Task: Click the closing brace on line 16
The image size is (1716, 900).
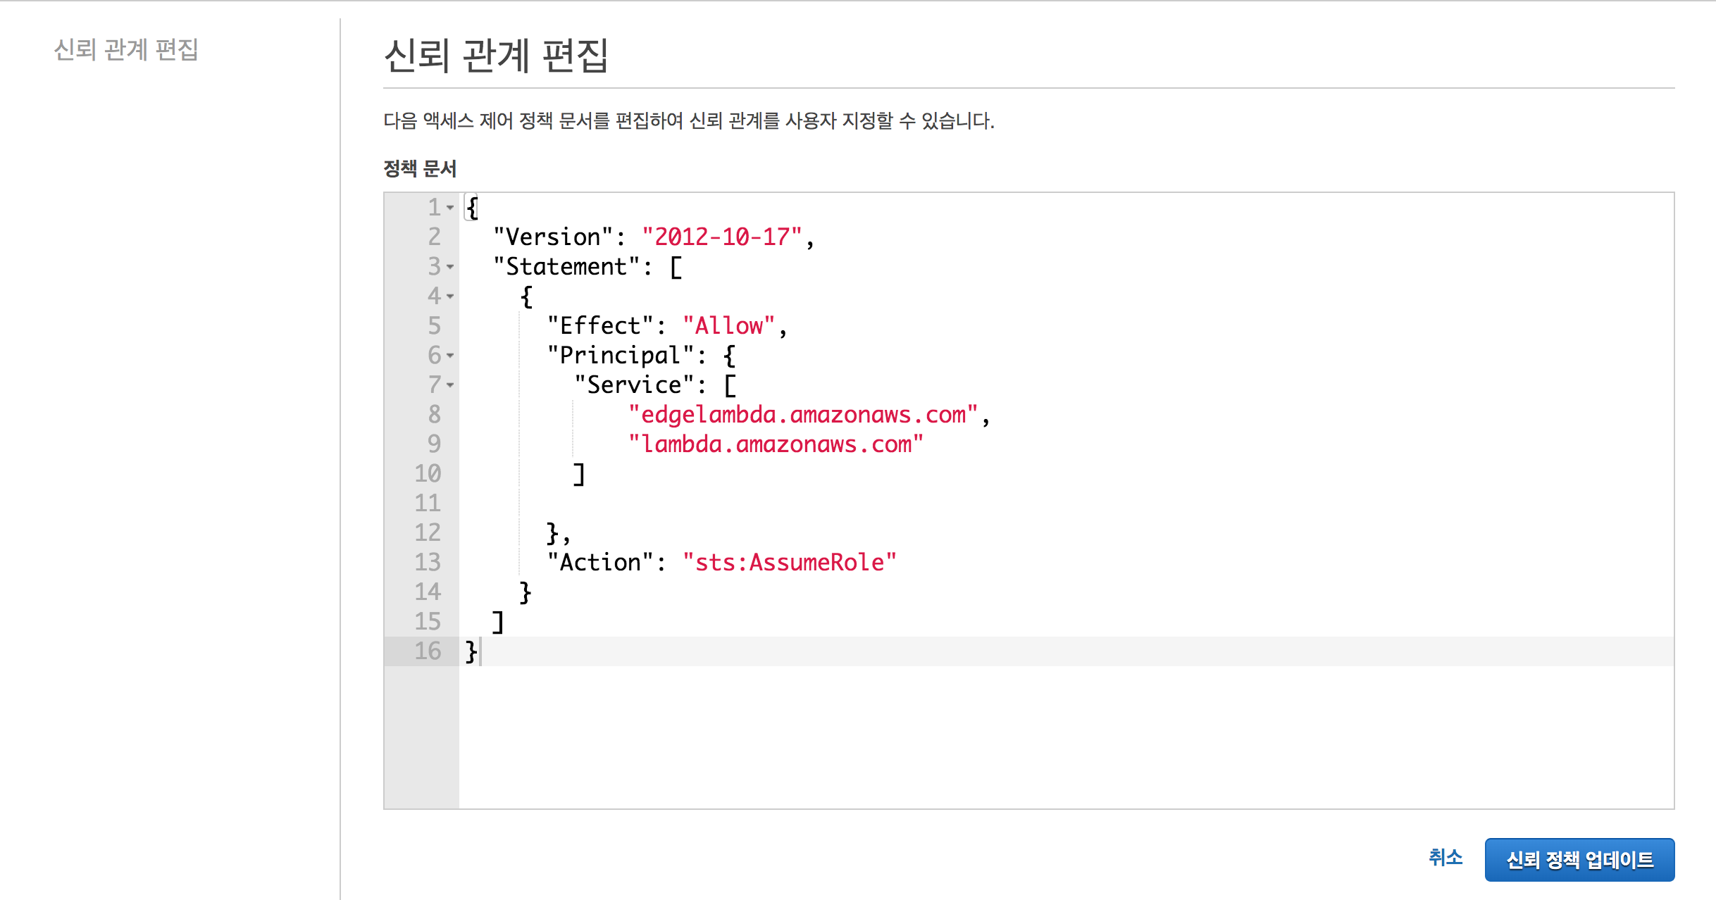Action: 471,651
